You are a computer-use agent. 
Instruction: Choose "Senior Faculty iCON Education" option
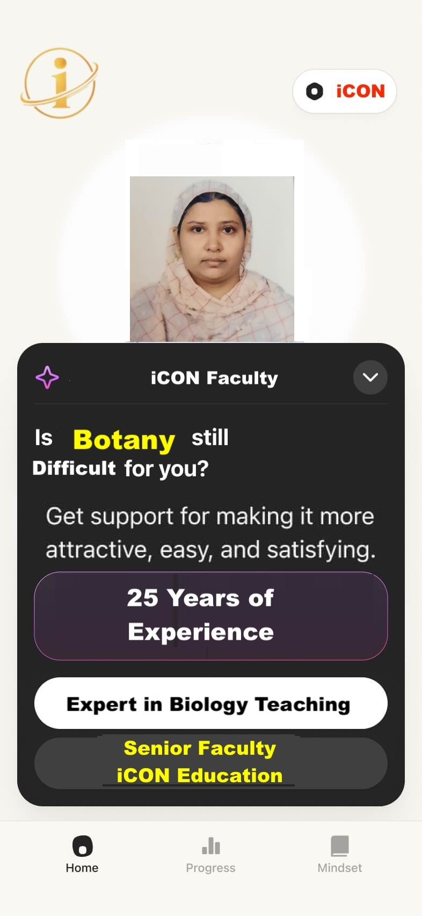[210, 763]
